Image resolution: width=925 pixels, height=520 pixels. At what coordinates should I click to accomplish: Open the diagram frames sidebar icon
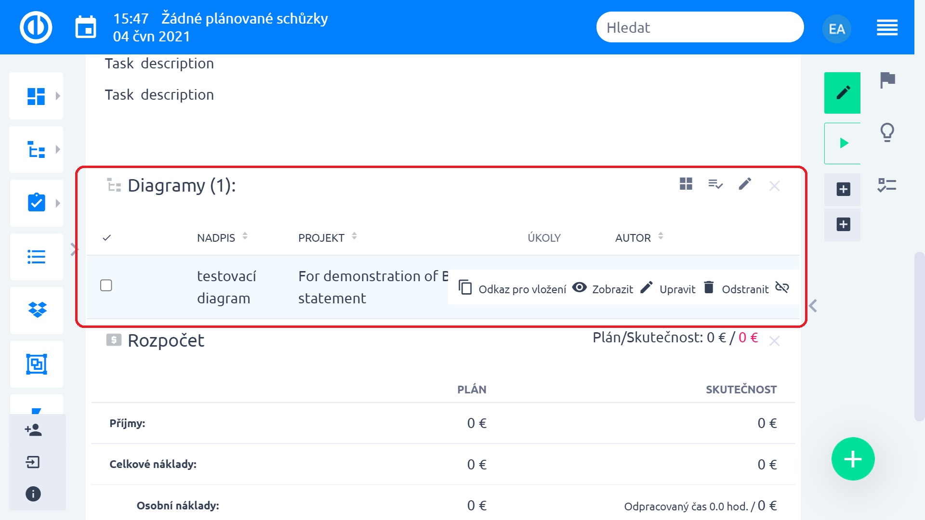point(37,364)
